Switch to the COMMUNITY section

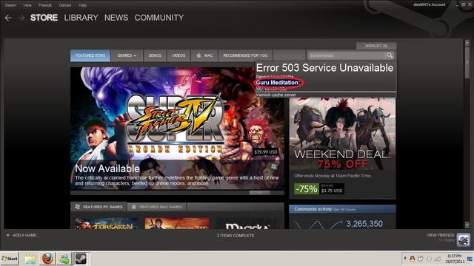(x=159, y=18)
